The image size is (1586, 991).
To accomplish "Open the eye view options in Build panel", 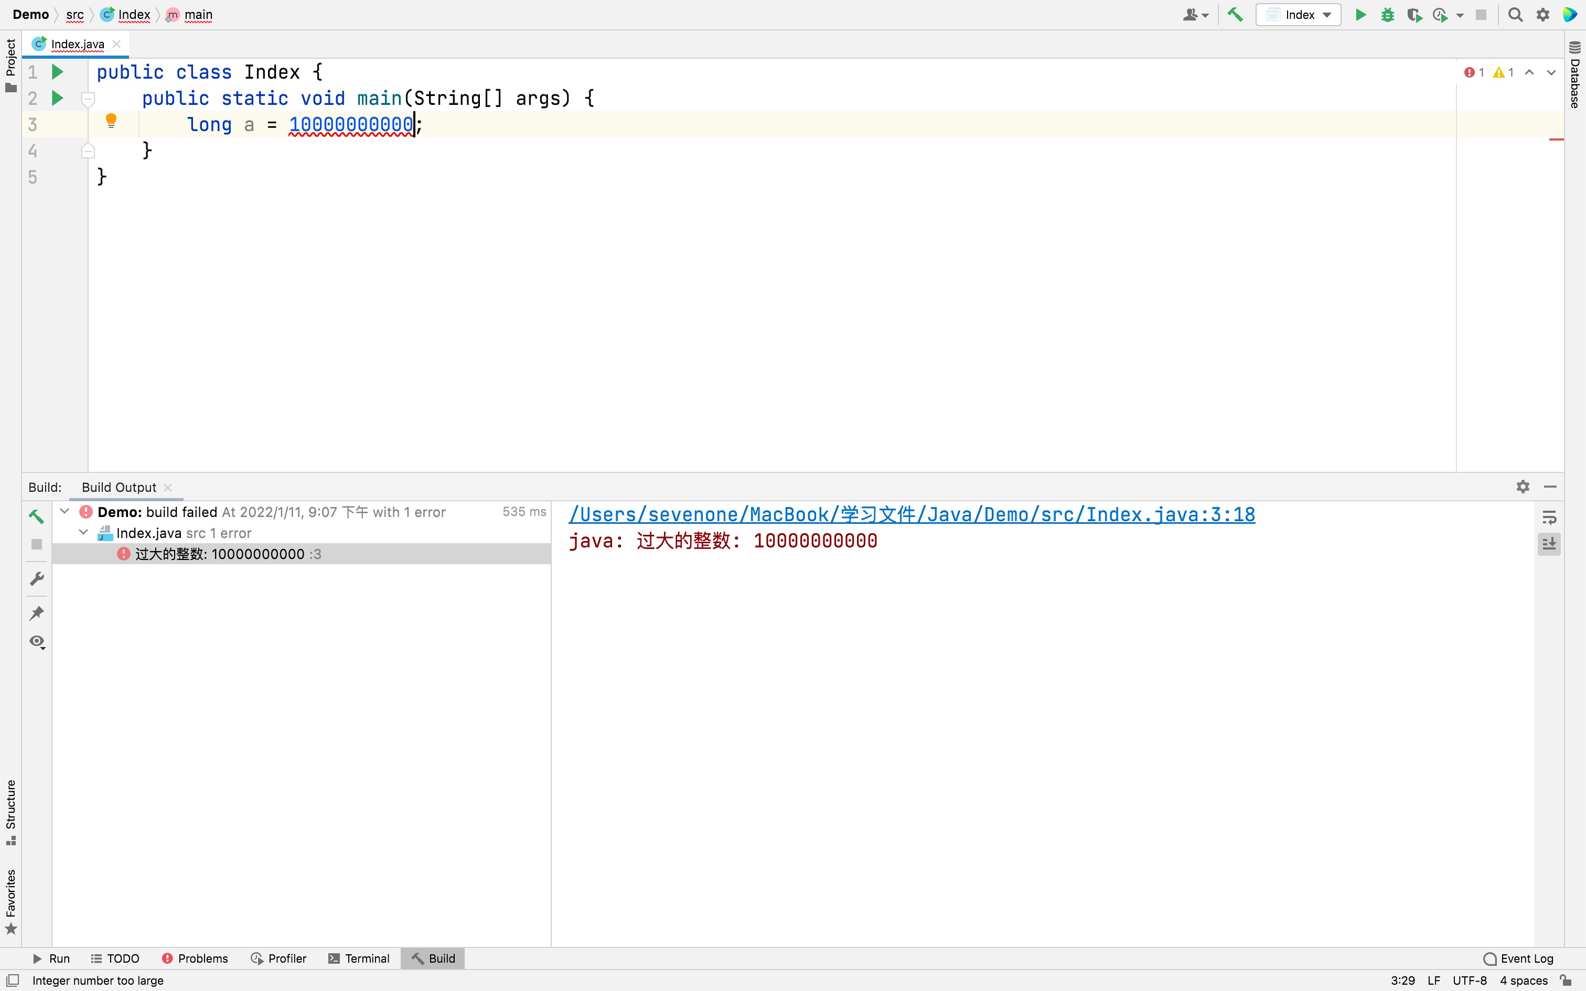I will tap(37, 641).
